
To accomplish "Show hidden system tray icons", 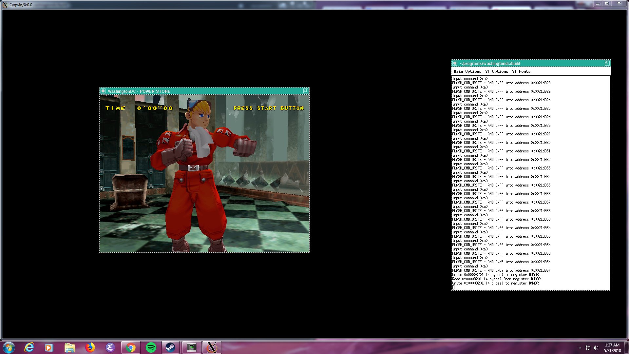I will (580, 348).
